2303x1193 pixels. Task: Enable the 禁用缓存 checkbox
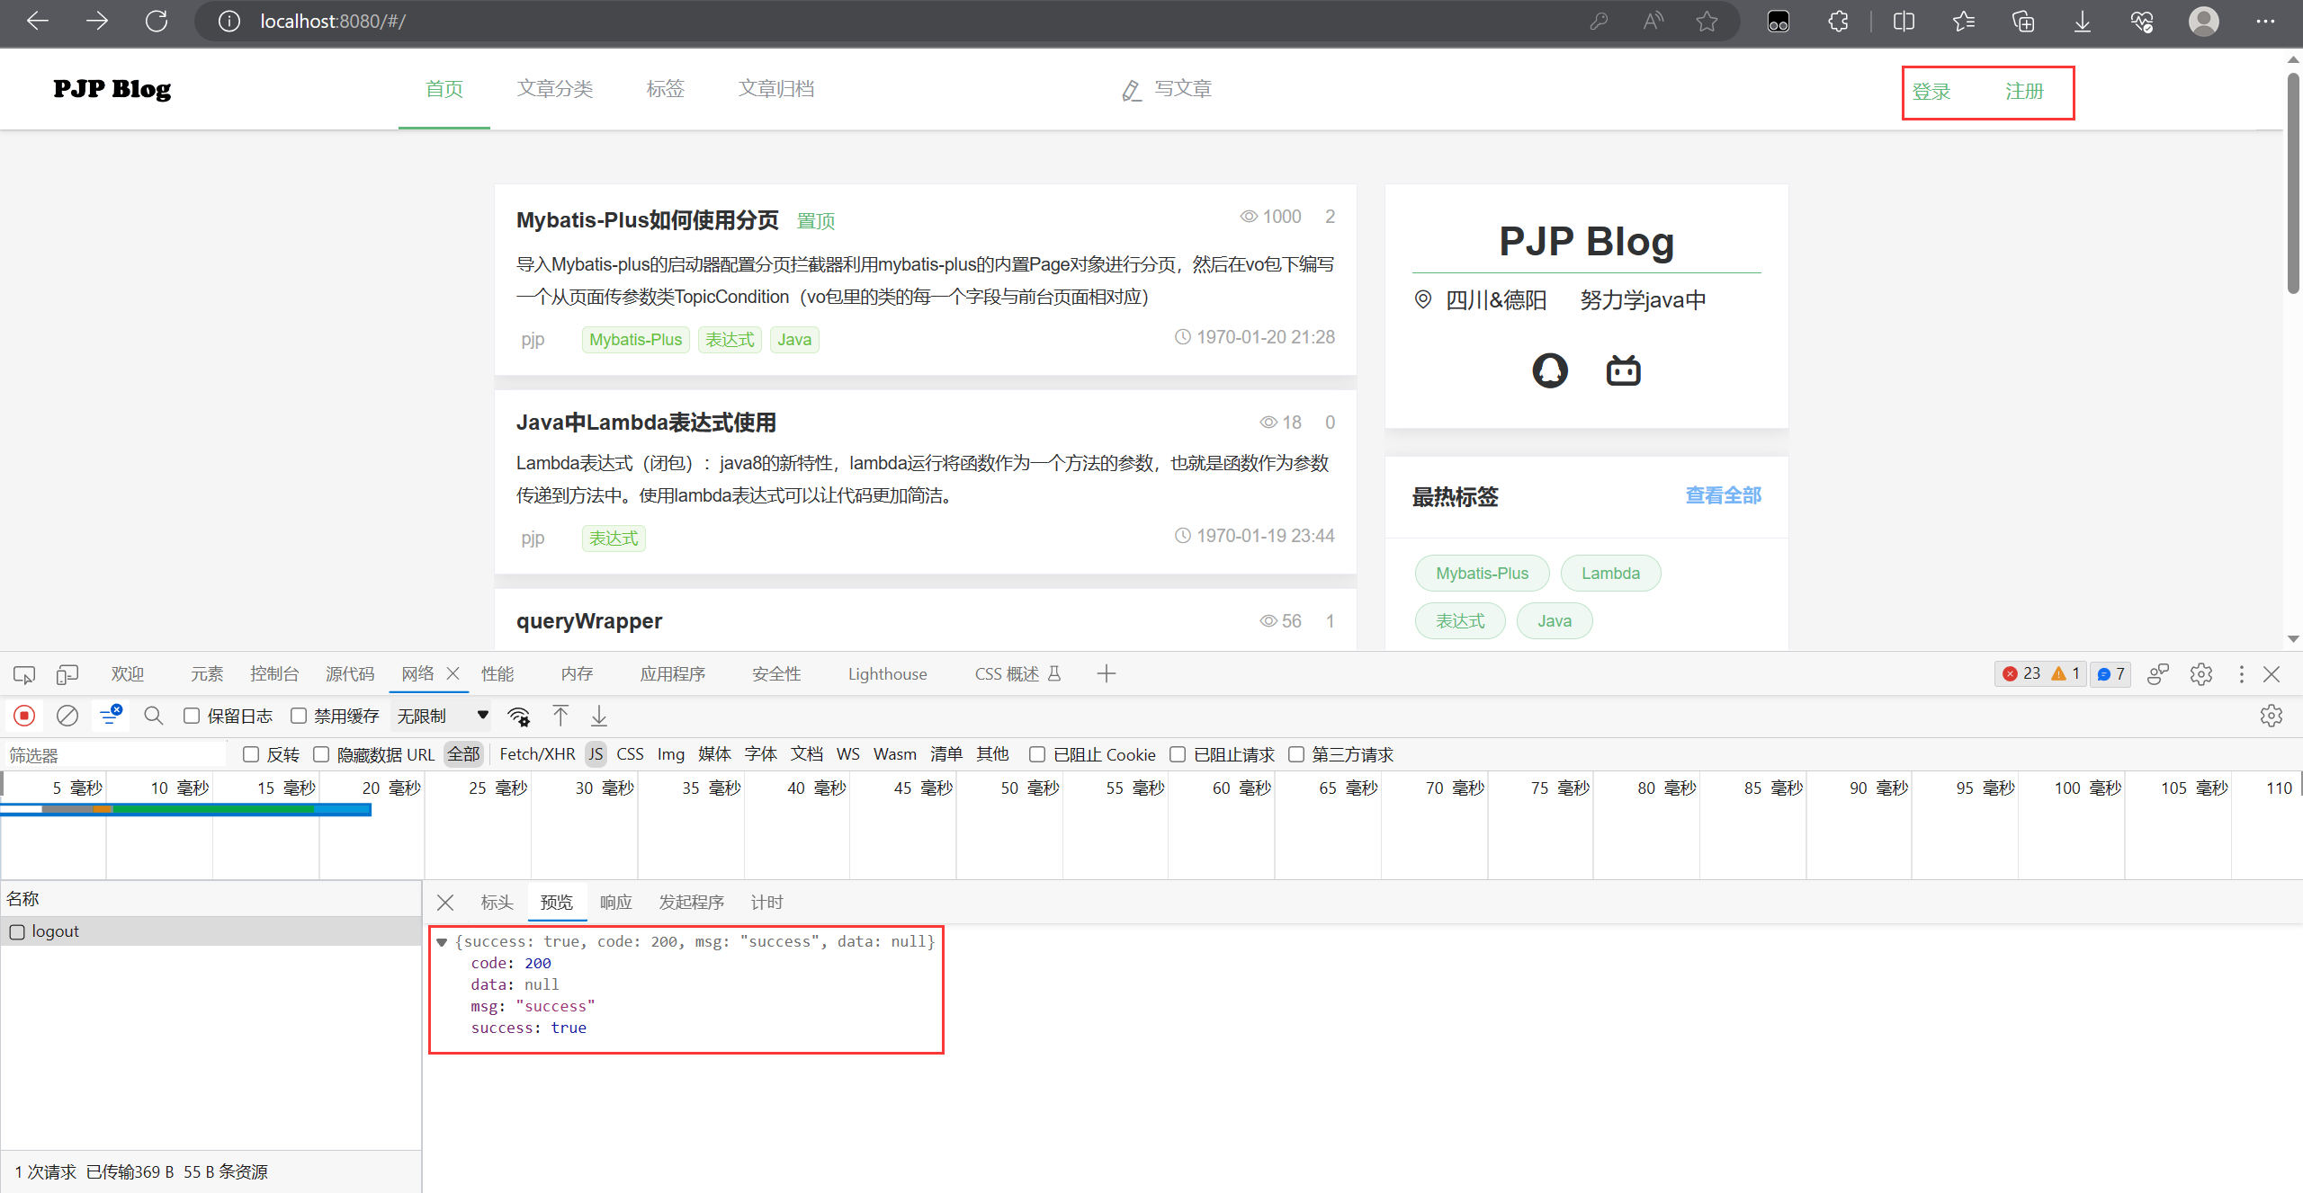click(x=300, y=716)
